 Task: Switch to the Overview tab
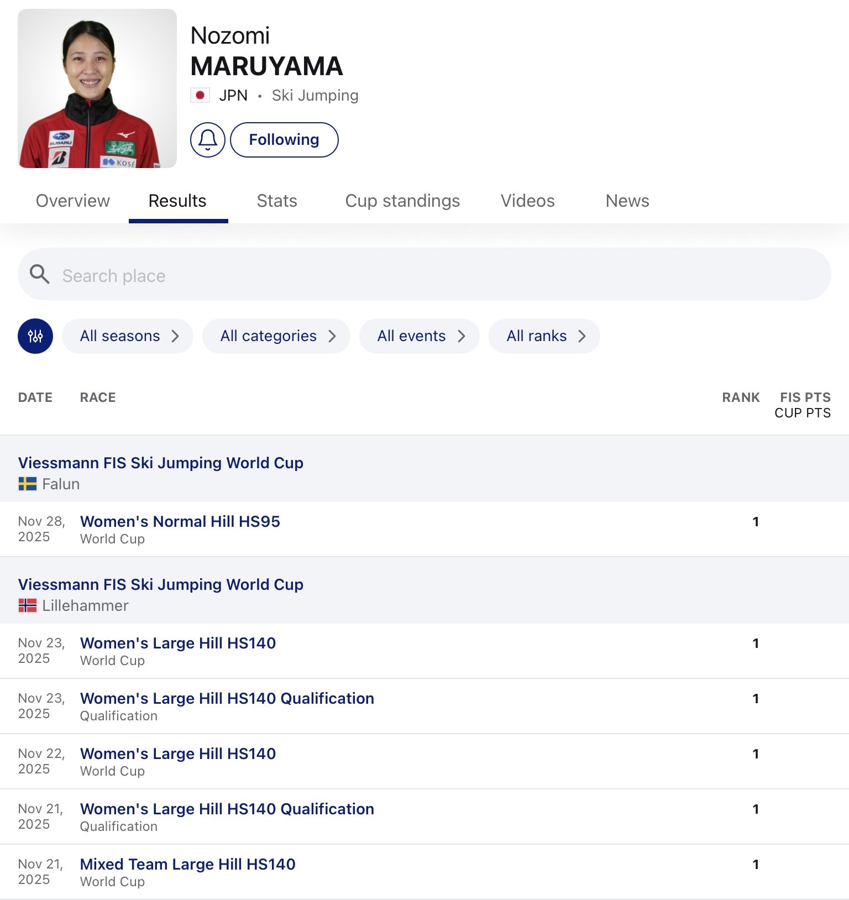point(73,201)
